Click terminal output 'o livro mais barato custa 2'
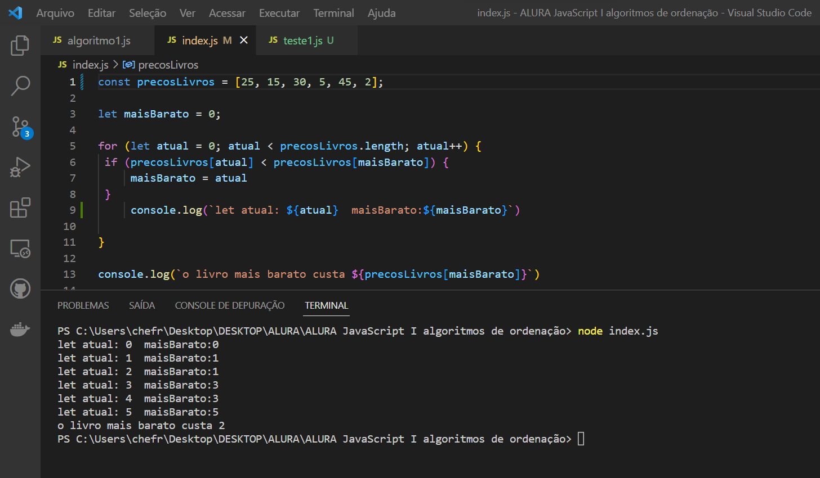This screenshot has height=478, width=820. tap(141, 426)
